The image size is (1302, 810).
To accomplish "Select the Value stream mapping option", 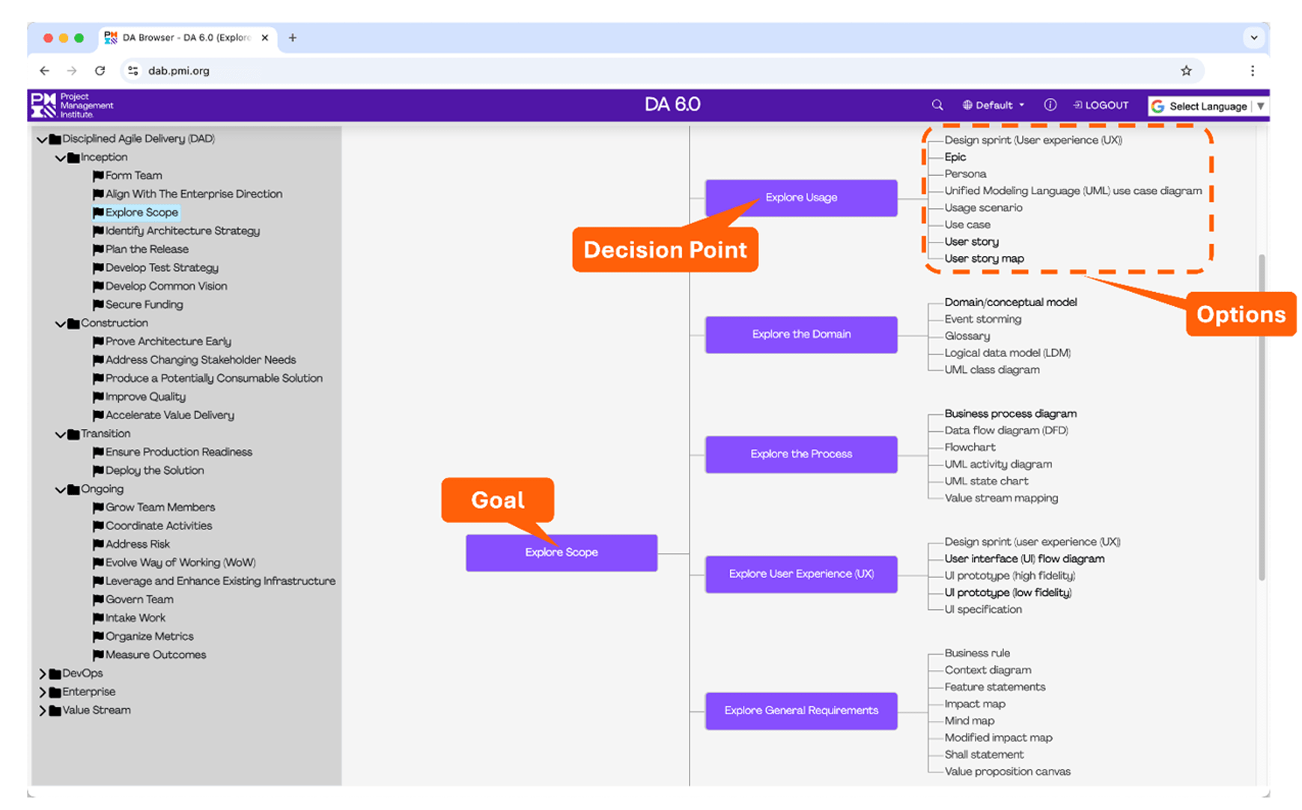I will pyautogui.click(x=1001, y=499).
